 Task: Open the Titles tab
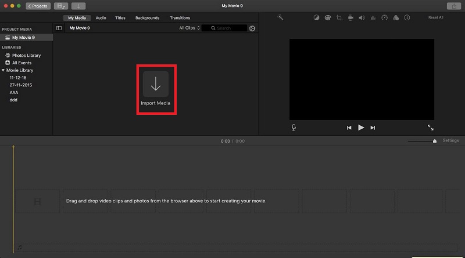coord(120,18)
